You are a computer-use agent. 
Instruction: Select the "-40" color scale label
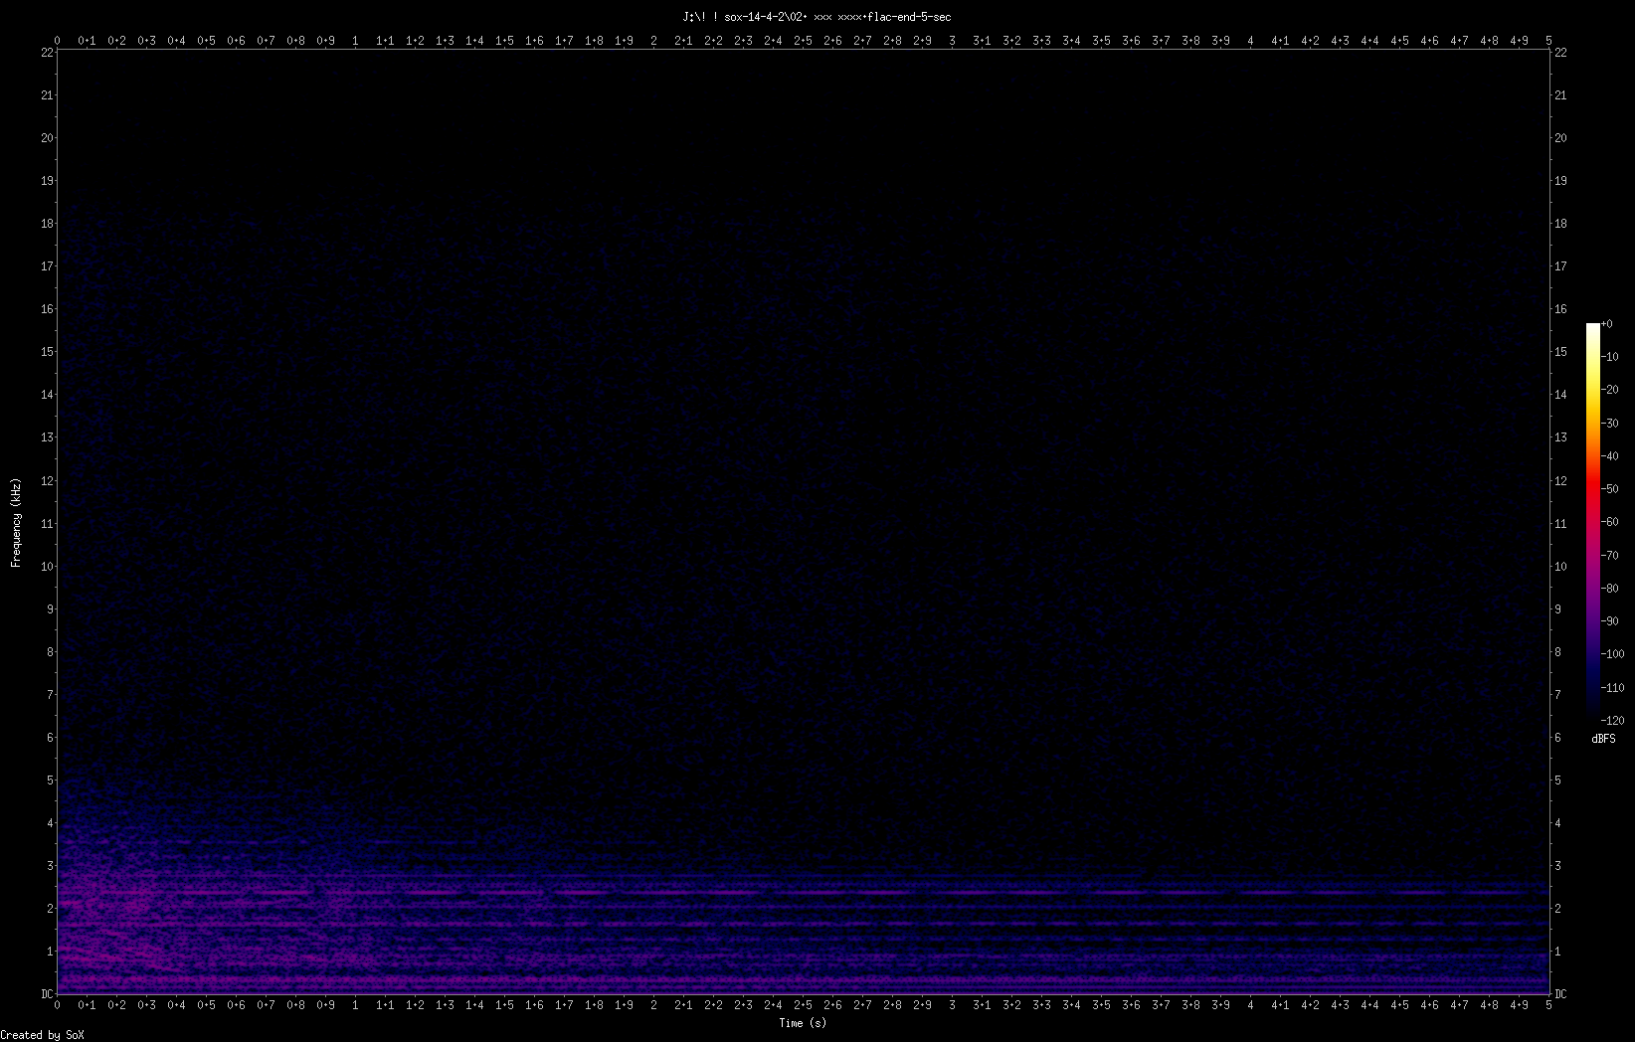(1610, 456)
